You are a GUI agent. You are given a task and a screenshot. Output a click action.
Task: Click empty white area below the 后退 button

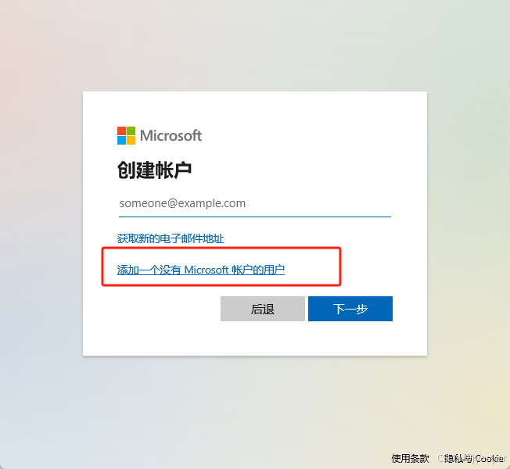(263, 338)
